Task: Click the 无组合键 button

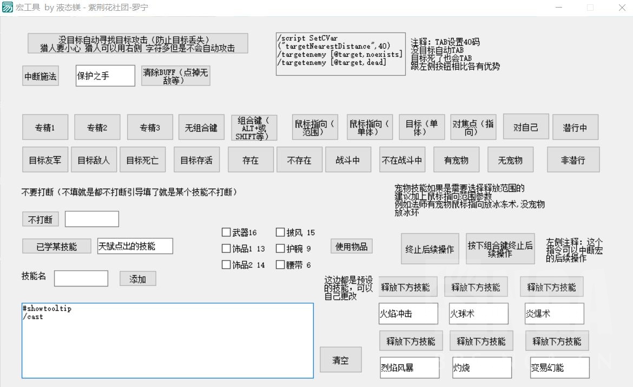Action: pyautogui.click(x=200, y=127)
